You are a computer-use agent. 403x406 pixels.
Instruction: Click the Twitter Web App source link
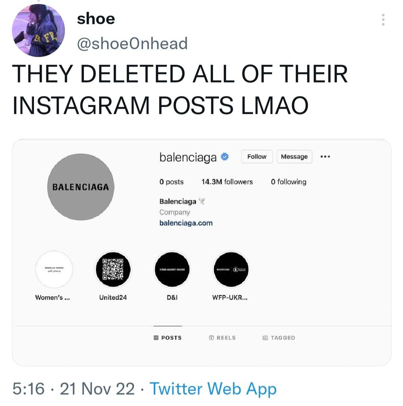(213, 389)
